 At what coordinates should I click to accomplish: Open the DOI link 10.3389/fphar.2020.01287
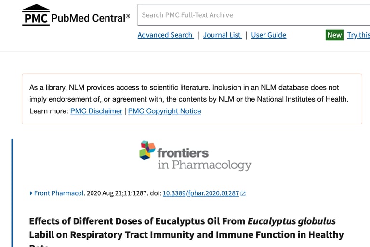point(200,193)
